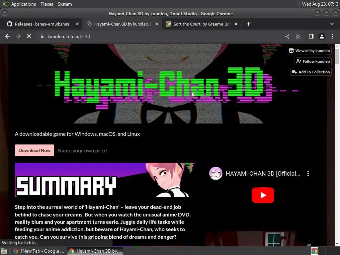Open the YouTube video three-dot options

click(308, 173)
